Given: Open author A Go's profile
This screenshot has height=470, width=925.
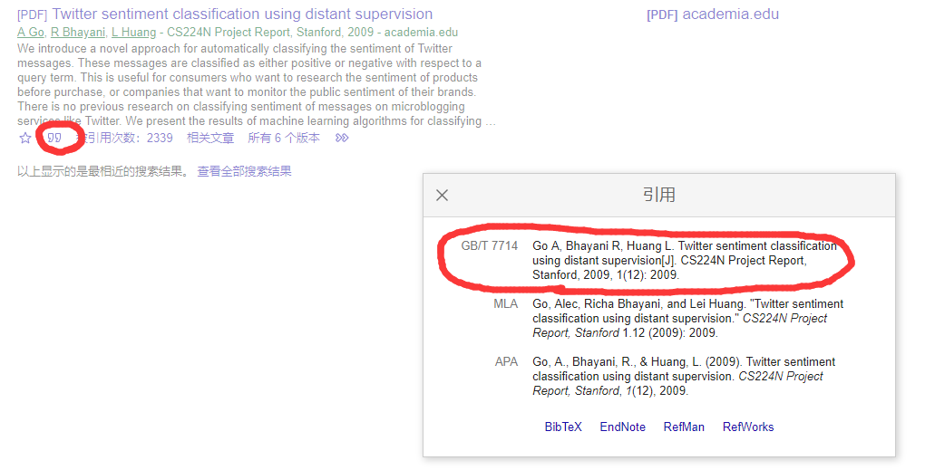Looking at the screenshot, I should pos(31,33).
